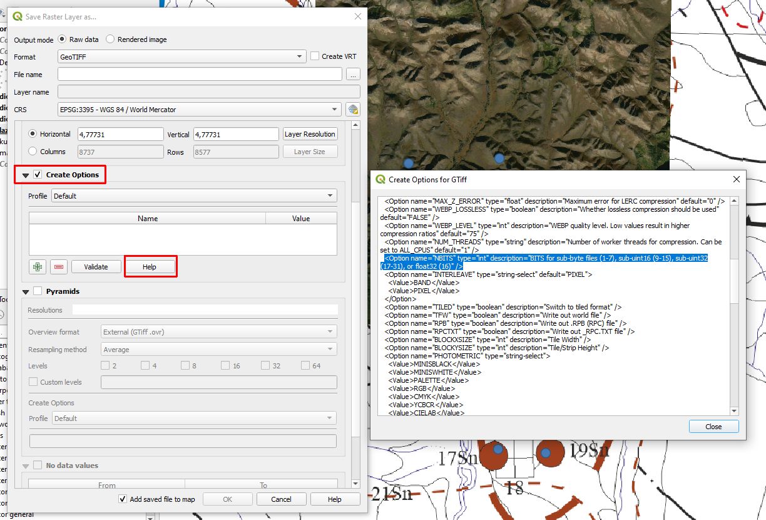Click the File name input field

200,75
